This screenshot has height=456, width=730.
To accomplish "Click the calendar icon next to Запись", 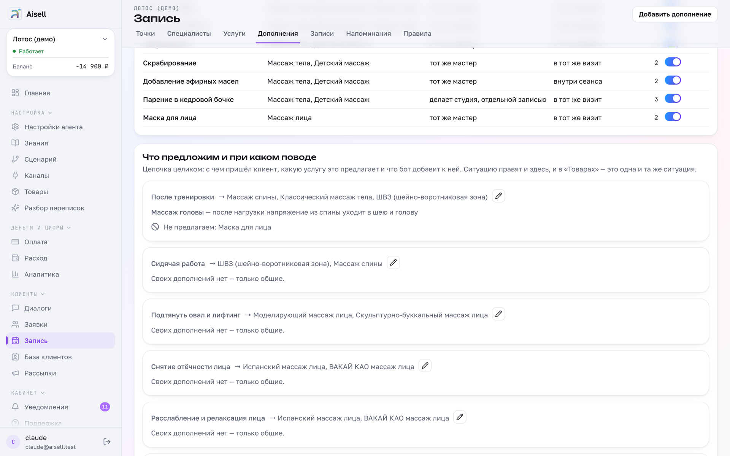I will (15, 341).
